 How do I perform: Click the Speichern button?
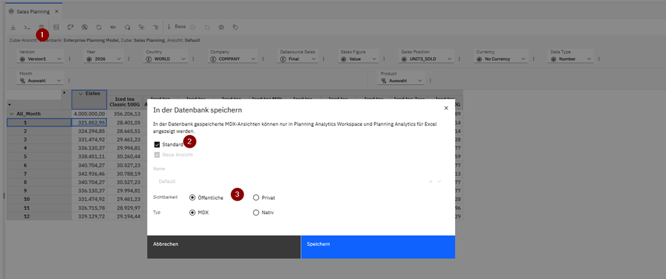coord(378,244)
